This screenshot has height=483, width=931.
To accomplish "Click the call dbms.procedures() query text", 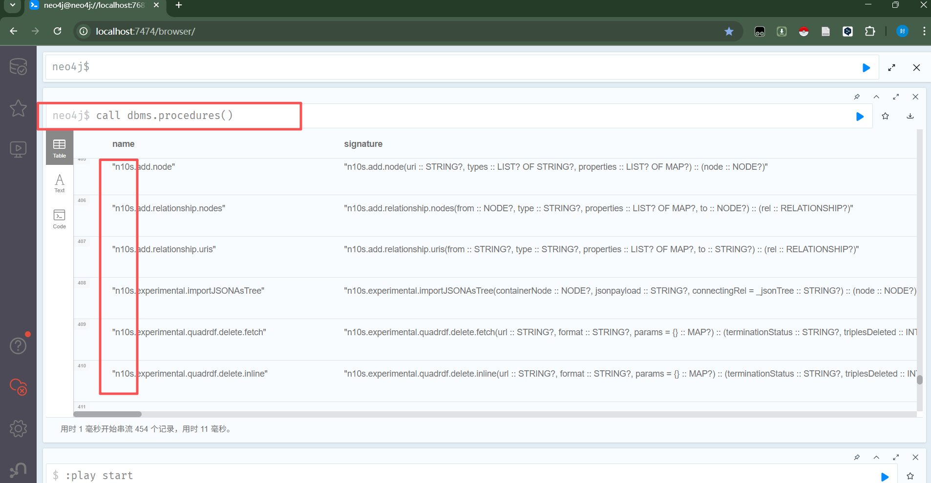I will tap(165, 116).
